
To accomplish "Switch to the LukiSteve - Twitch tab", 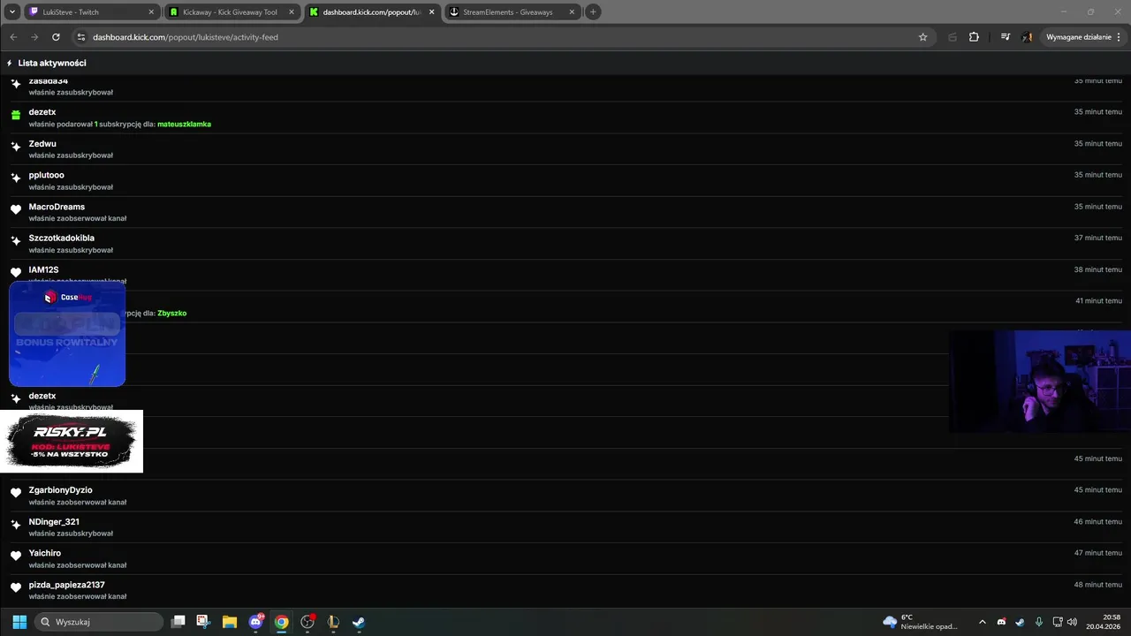I will point(91,11).
